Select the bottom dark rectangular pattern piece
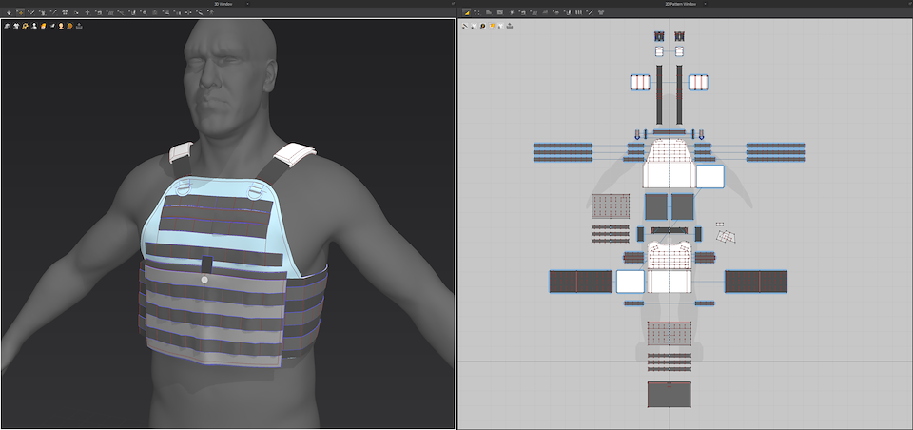This screenshot has height=430, width=913. [668, 394]
